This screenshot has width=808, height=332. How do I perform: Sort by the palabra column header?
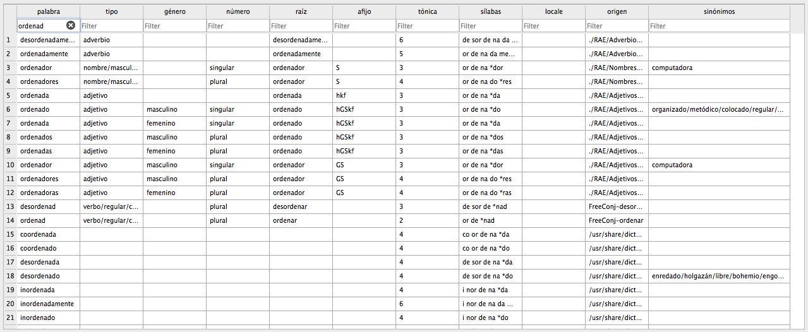point(49,11)
